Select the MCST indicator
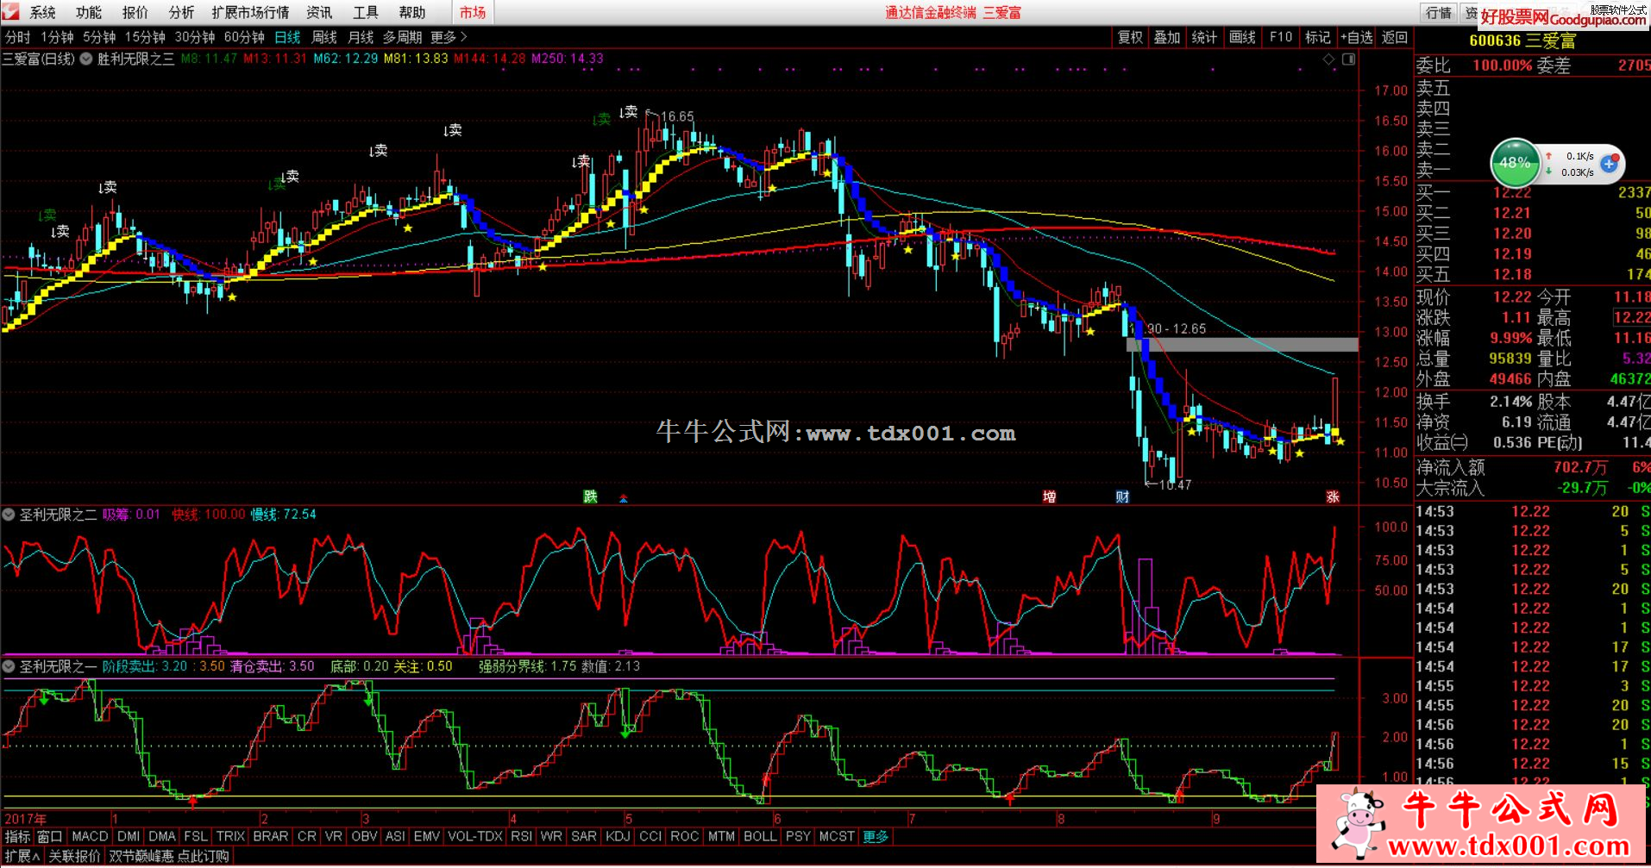 pyautogui.click(x=837, y=836)
